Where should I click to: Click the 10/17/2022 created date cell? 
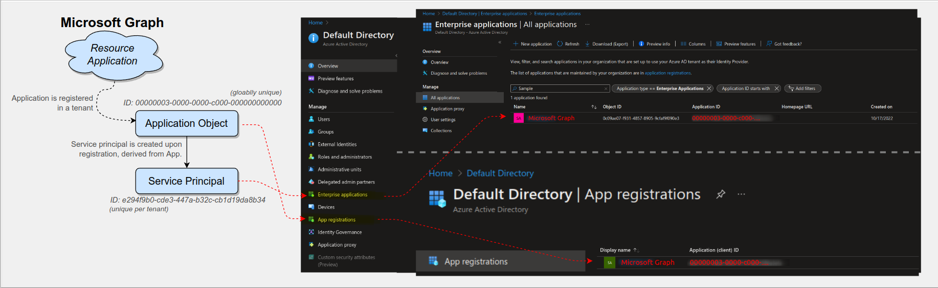[x=882, y=118]
